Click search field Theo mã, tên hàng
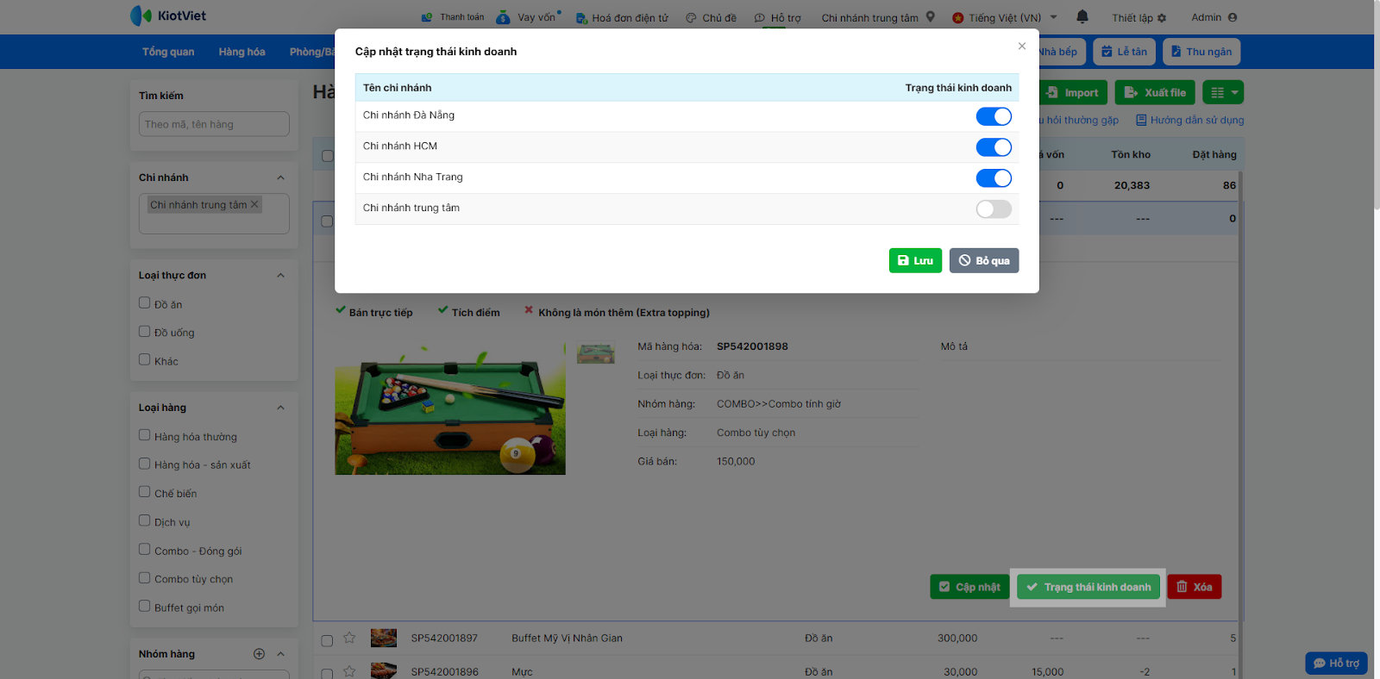 point(214,124)
